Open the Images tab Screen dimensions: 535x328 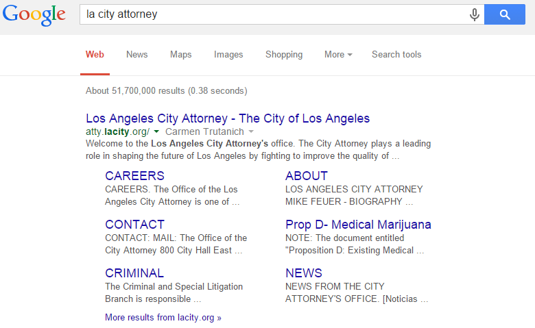click(228, 55)
